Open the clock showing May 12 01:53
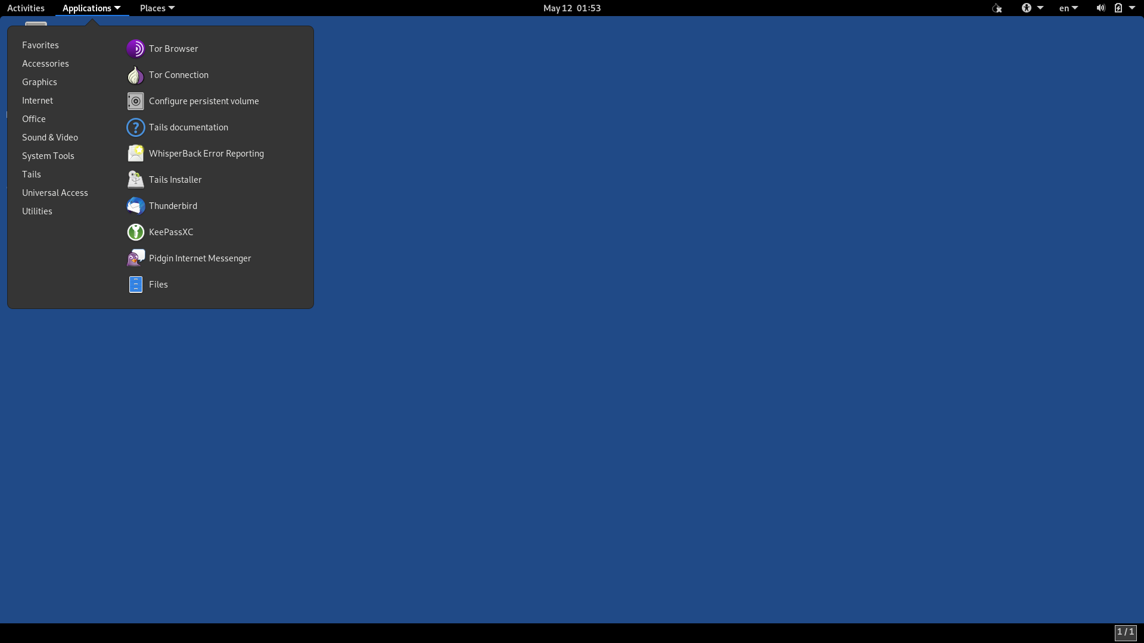This screenshot has width=1144, height=643. [x=572, y=8]
